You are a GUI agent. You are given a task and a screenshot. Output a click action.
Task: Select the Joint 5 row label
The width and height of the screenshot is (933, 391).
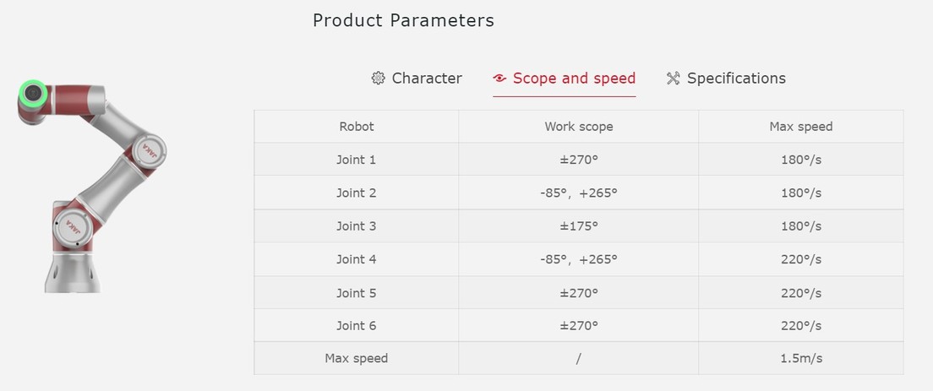coord(357,292)
